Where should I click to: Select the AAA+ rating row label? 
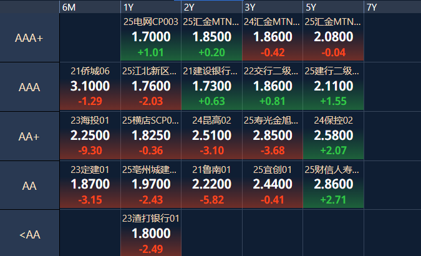(x=29, y=38)
